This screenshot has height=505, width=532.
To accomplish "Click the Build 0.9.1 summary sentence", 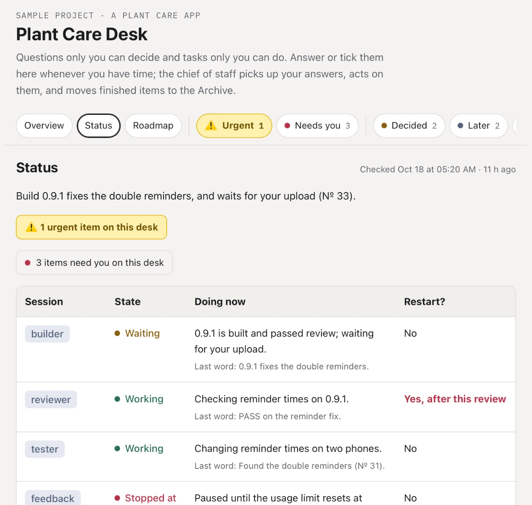I will [x=186, y=196].
